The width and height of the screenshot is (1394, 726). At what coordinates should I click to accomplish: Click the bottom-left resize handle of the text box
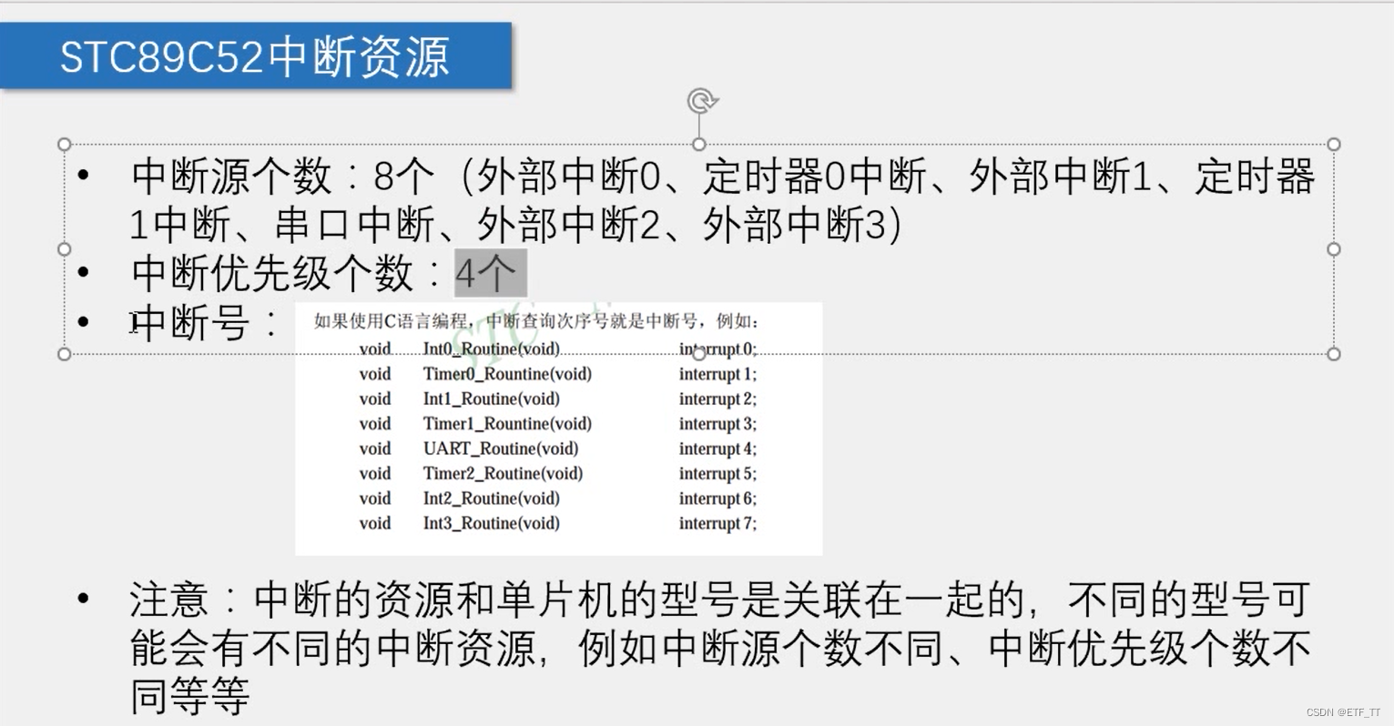64,353
